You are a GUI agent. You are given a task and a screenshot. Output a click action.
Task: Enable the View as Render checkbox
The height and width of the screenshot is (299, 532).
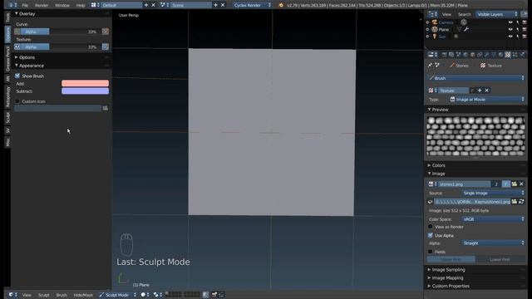(x=431, y=227)
